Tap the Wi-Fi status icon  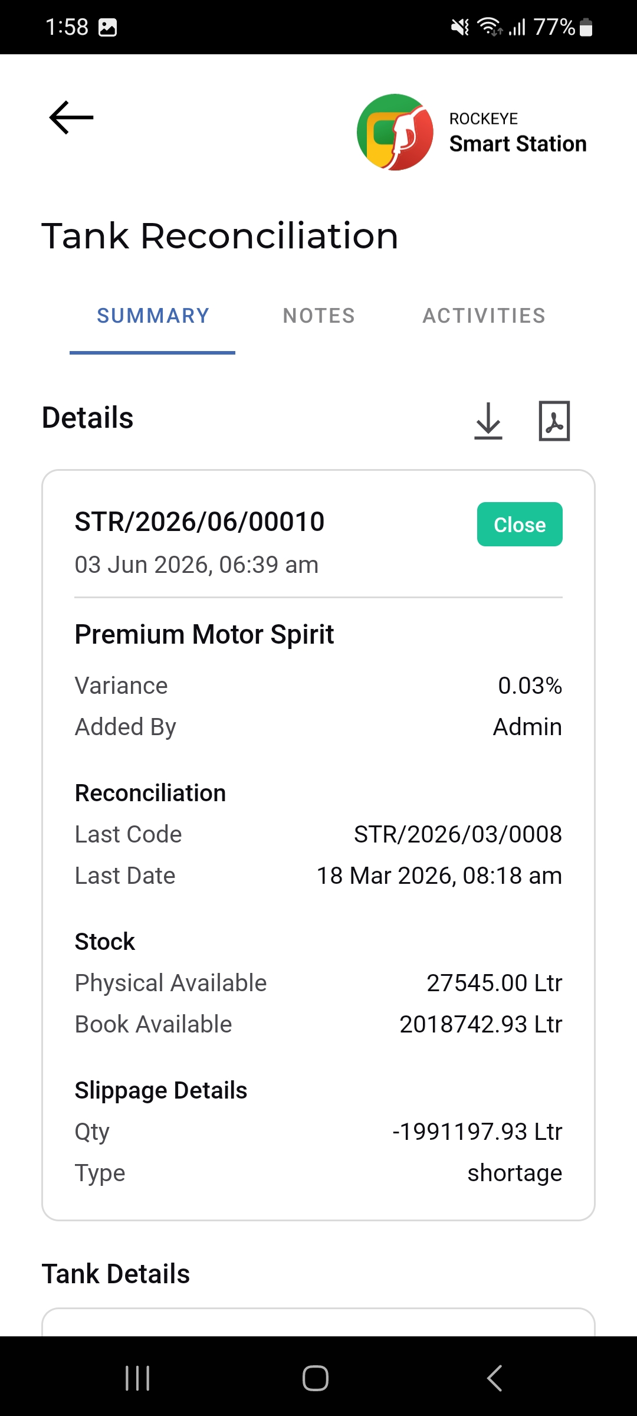pyautogui.click(x=489, y=27)
